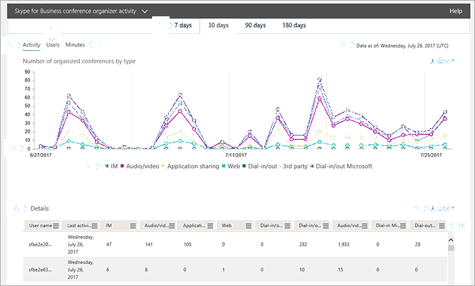Click the 10 value in sfbe2e63... row

[302, 270]
